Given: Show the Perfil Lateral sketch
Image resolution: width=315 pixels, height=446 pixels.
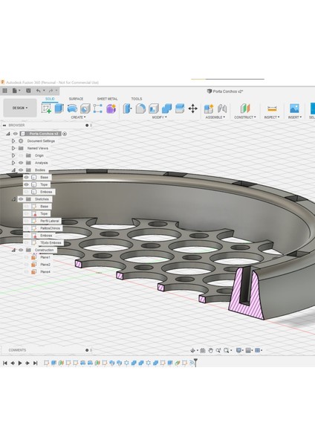Looking at the screenshot, I should pyautogui.click(x=27, y=221).
